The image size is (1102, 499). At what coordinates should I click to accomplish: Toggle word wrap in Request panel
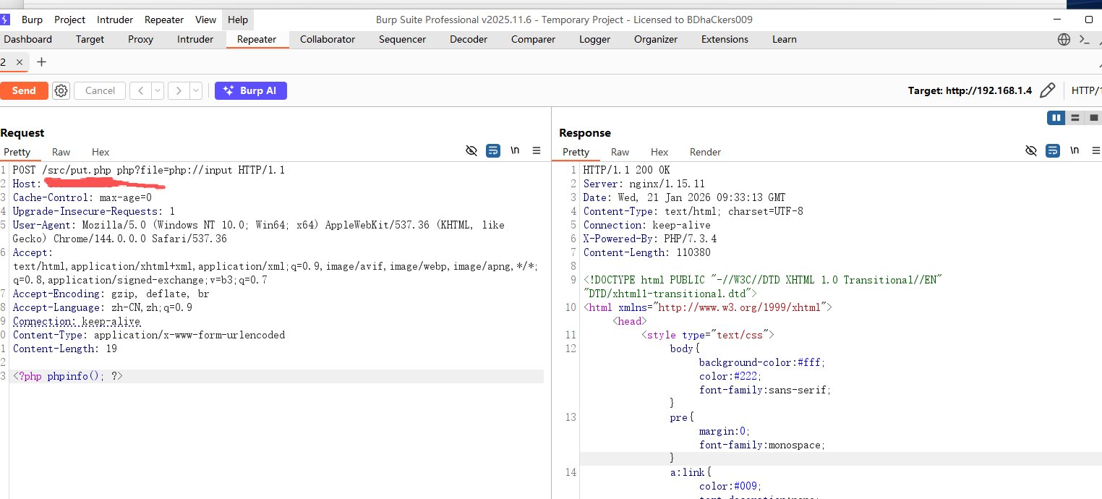coord(493,150)
